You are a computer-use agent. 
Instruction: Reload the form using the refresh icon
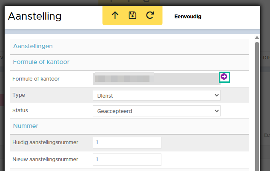click(x=150, y=15)
